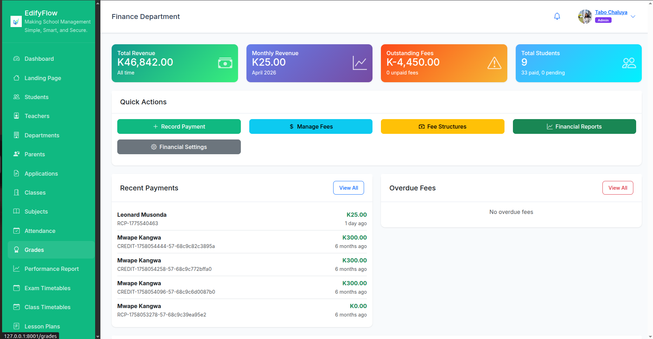
Task: Click CREDIT-1758054096-57-68c9c6d0087b0 reference
Action: (x=166, y=292)
